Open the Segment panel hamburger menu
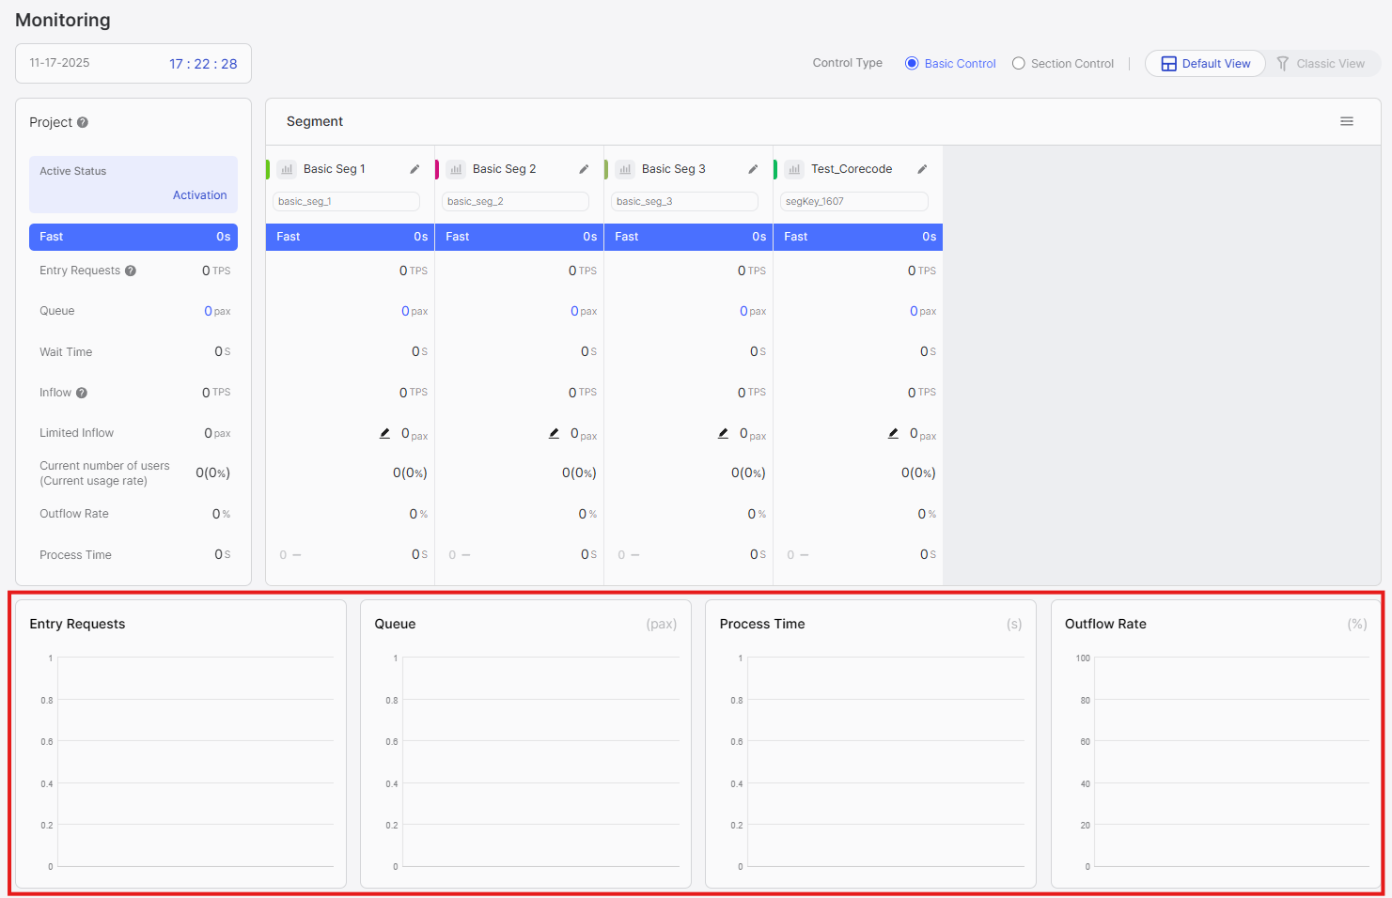1392x898 pixels. point(1346,121)
